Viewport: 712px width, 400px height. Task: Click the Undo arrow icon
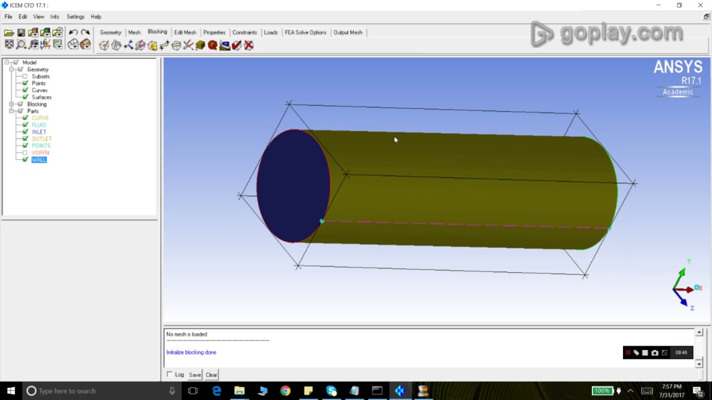pos(73,33)
